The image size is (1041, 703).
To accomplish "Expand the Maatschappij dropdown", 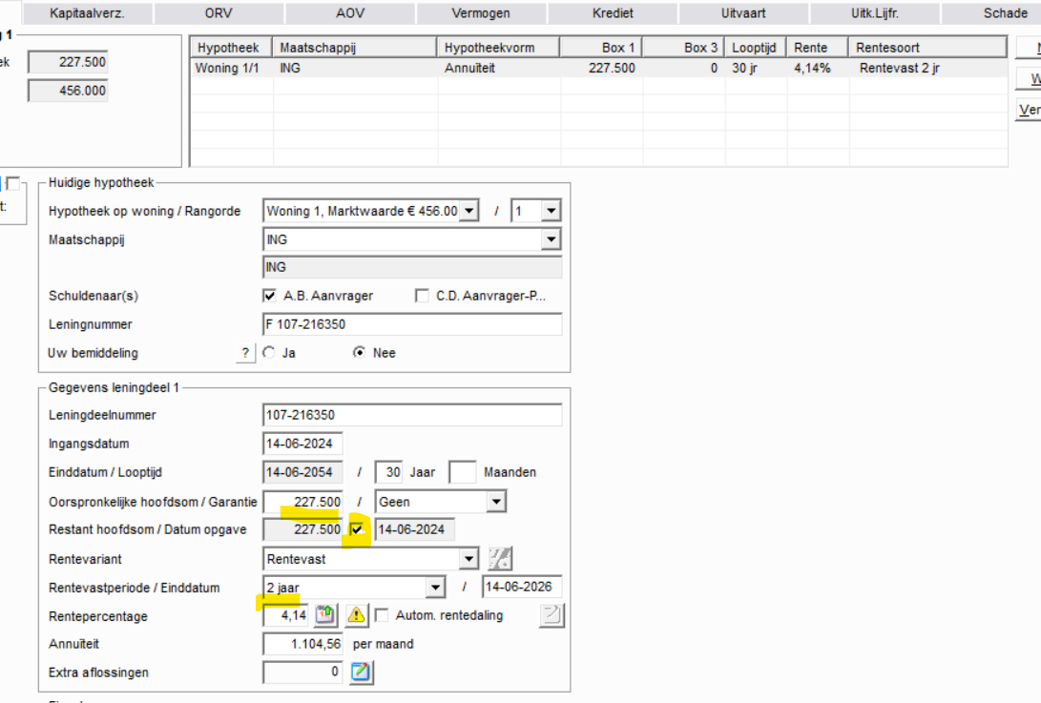I will (551, 239).
